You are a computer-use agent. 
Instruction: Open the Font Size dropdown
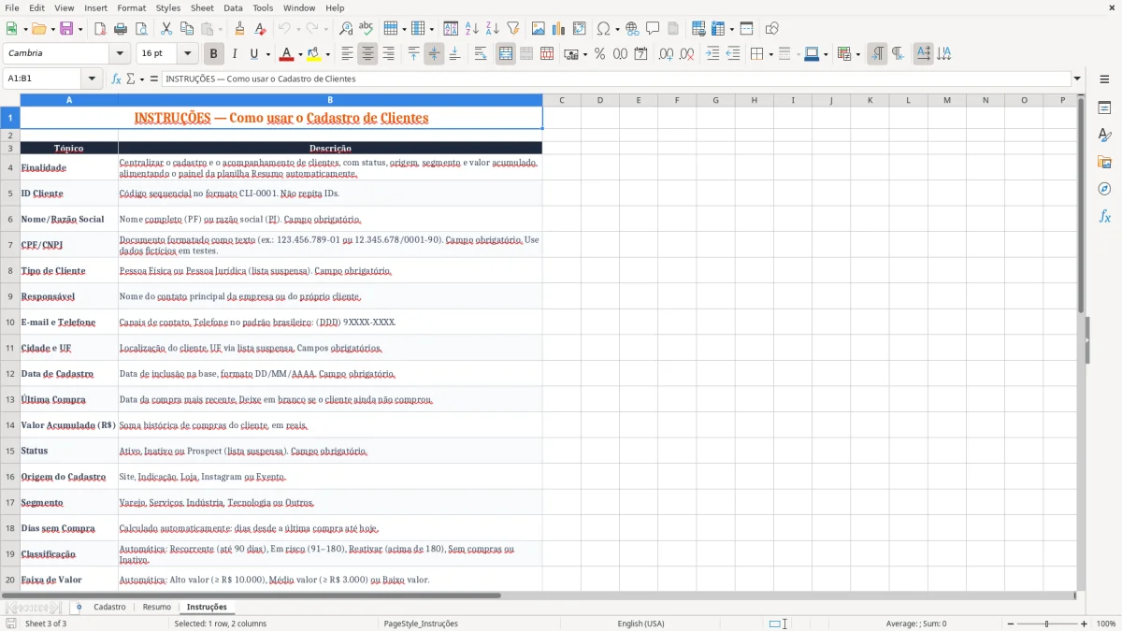click(x=188, y=54)
